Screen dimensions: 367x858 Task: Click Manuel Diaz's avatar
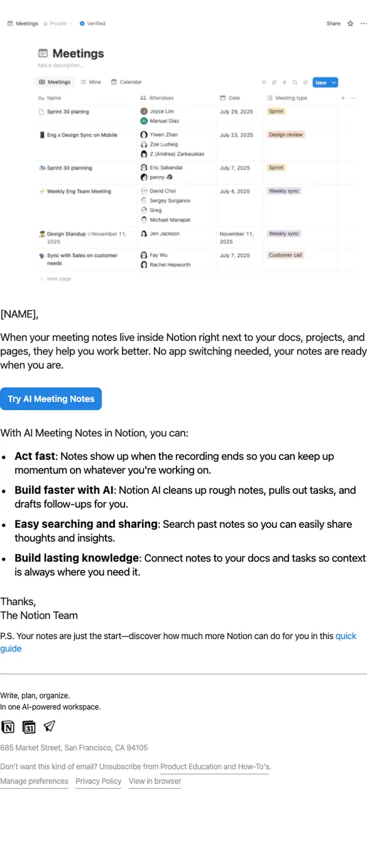point(144,121)
